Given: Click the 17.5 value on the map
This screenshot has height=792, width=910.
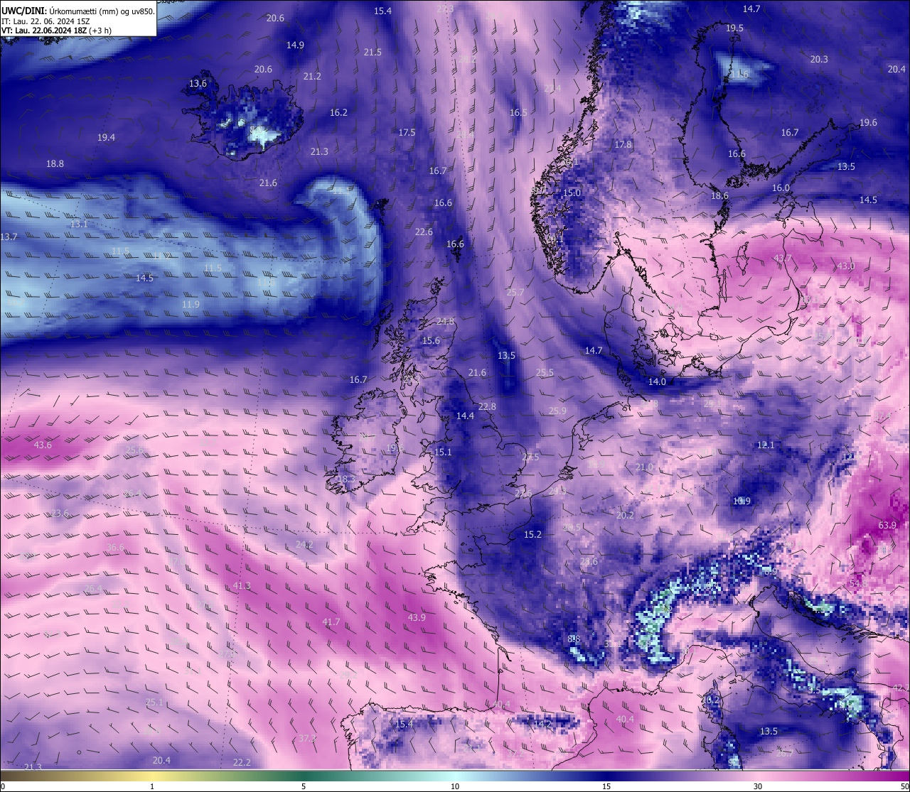Looking at the screenshot, I should point(407,132).
